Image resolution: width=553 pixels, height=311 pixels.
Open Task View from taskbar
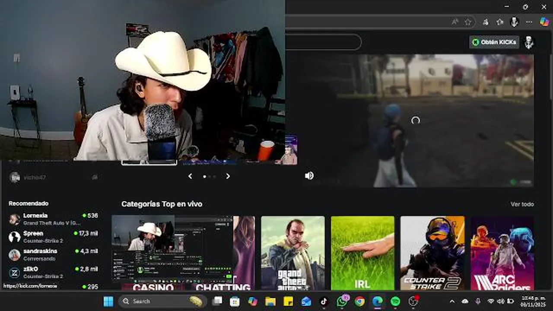(218, 301)
